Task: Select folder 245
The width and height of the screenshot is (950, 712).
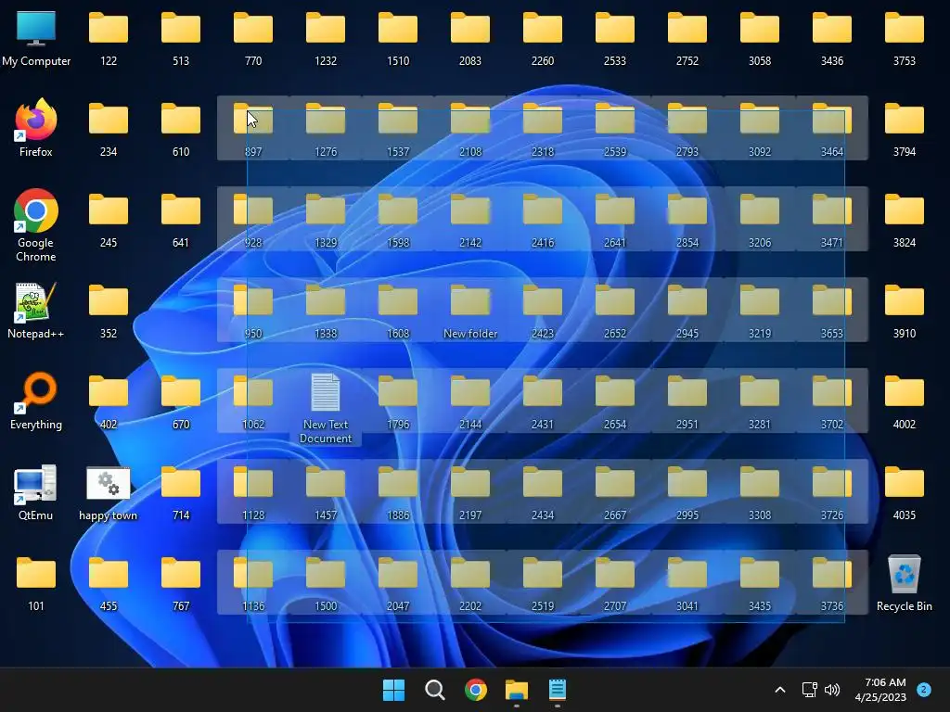Action: (x=109, y=219)
